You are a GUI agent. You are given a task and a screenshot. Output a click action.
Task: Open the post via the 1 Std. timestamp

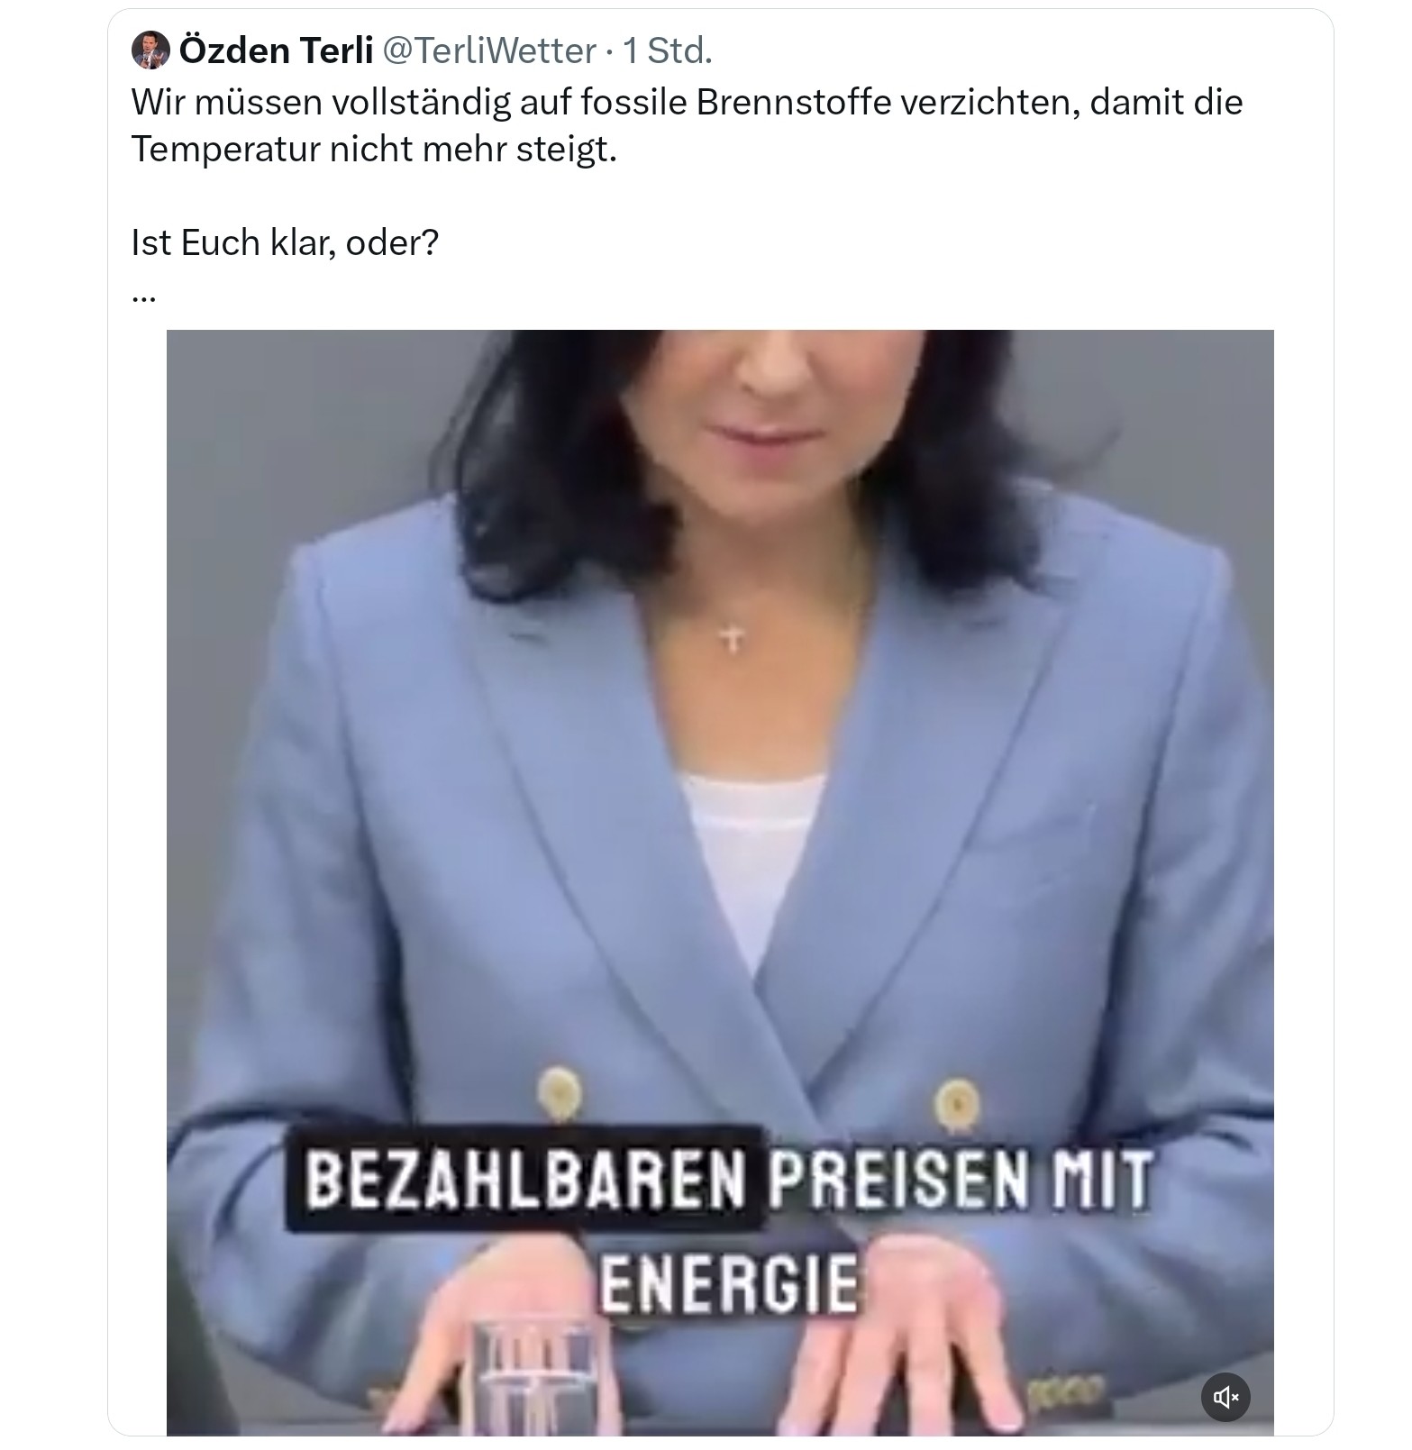[x=668, y=50]
